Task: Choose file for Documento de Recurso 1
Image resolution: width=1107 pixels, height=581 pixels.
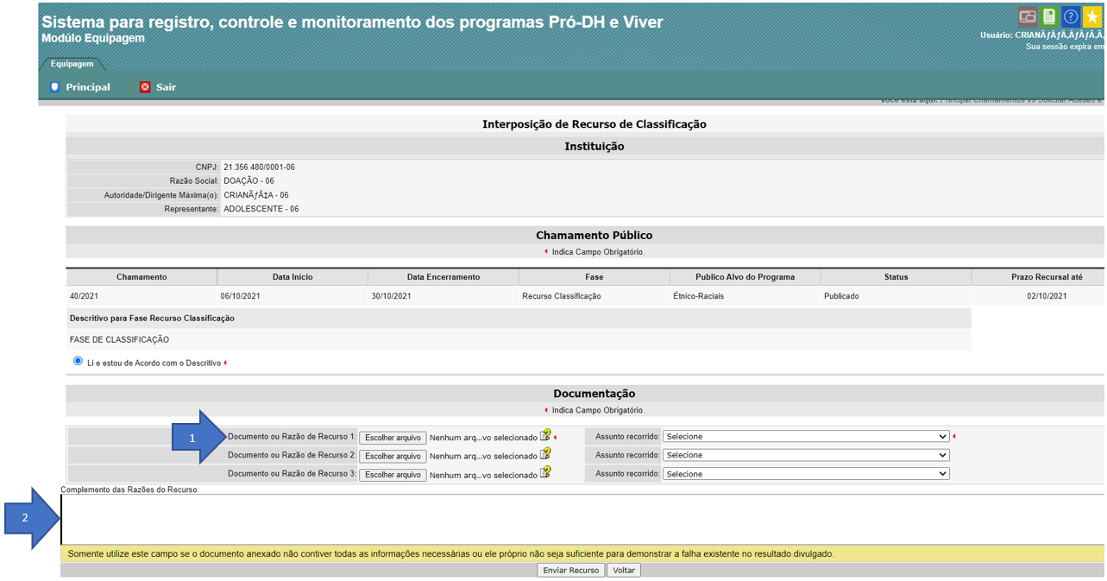Action: tap(393, 438)
